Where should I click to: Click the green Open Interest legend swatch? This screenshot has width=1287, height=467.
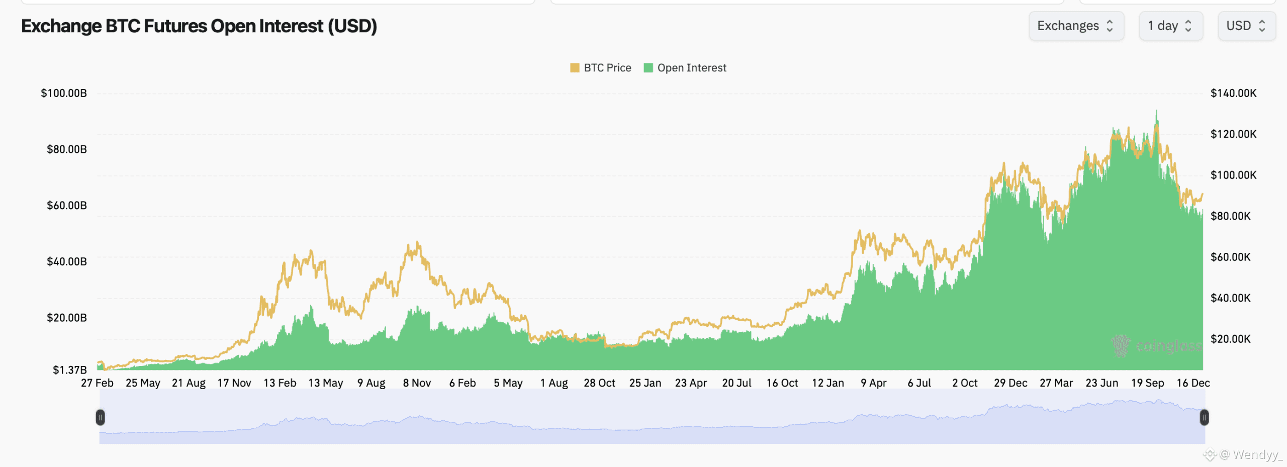pos(648,67)
